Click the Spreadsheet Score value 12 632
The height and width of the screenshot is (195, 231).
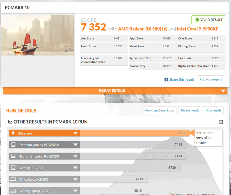point(167,58)
